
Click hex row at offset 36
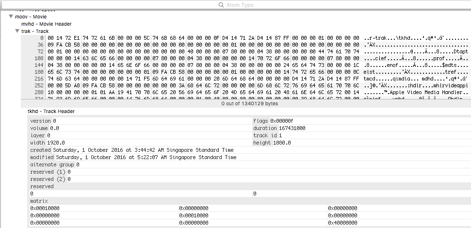(245, 45)
